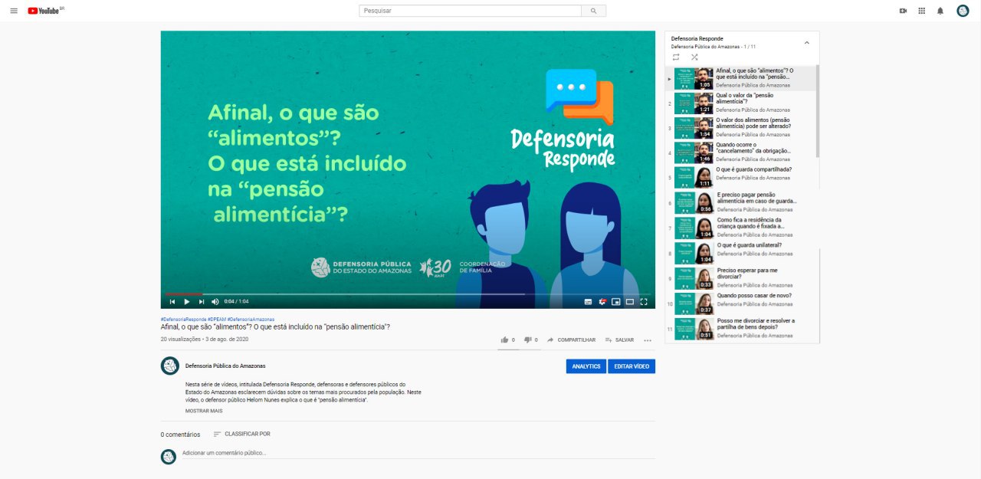Image resolution: width=981 pixels, height=479 pixels.
Task: Click the EDITAR VÍDEO button
Action: coord(632,366)
